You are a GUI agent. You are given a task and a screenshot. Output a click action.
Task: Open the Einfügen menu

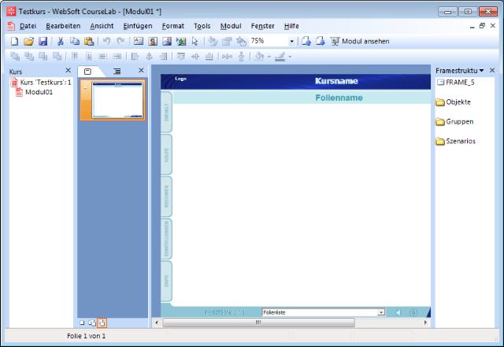[x=138, y=26]
